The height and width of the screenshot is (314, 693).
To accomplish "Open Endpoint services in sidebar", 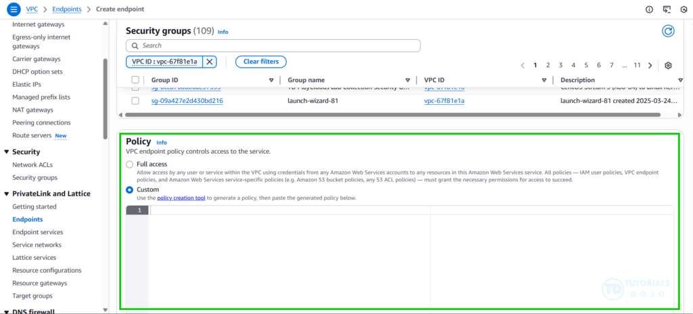I will (x=37, y=232).
